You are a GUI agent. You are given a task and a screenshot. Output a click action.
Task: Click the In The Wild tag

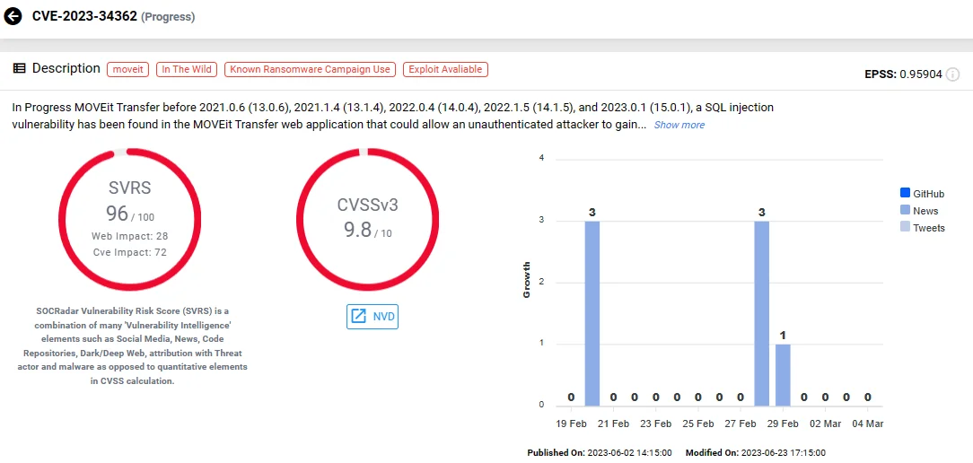(187, 69)
